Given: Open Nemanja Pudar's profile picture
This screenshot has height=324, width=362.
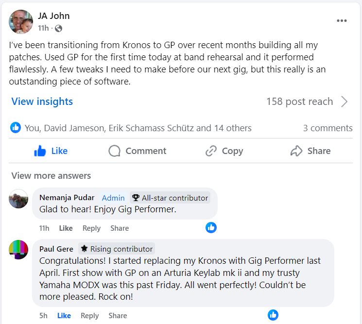Looking at the screenshot, I should click(19, 199).
